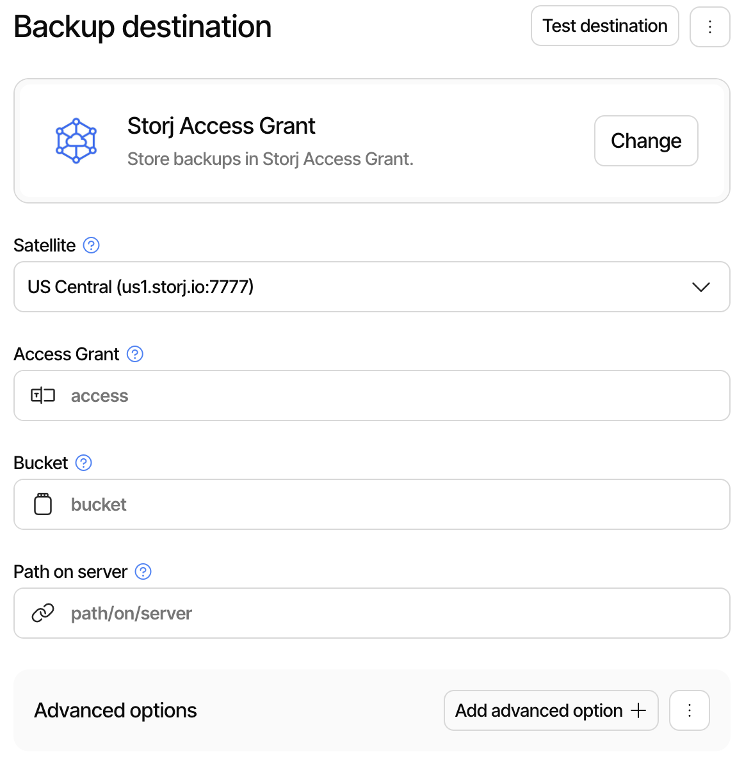Change the Storj Access Grant destination type

click(x=645, y=141)
